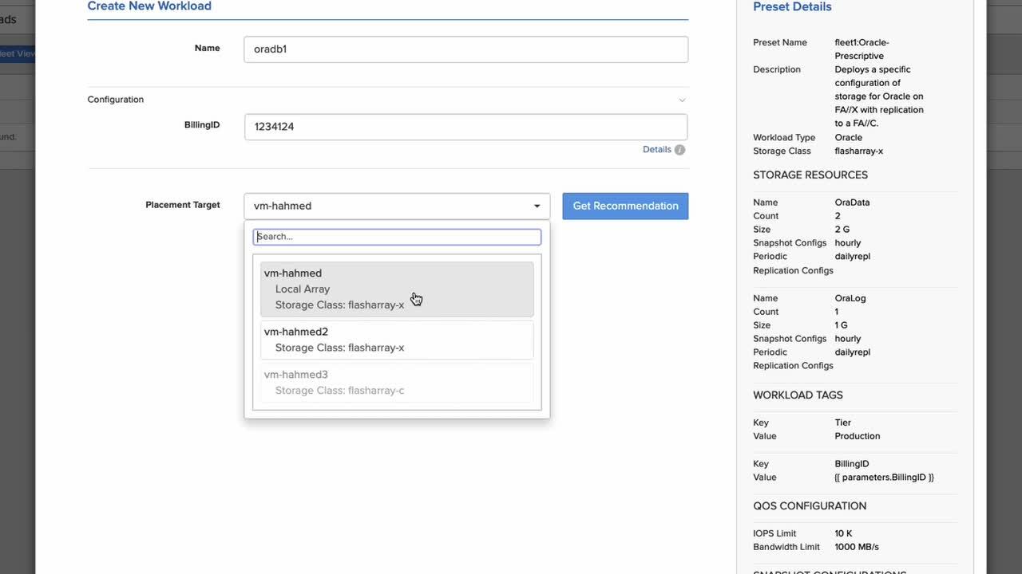This screenshot has height=574, width=1022.
Task: Focus the Name field containing oradb1
Action: [x=465, y=49]
